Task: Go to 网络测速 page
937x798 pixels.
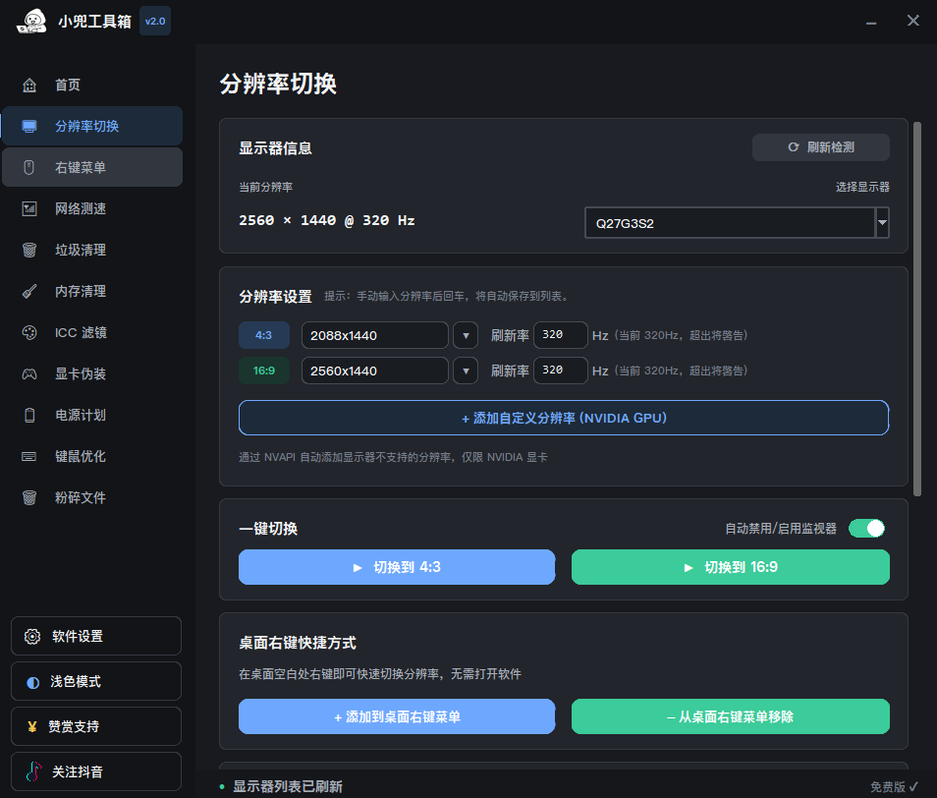Action: click(x=92, y=208)
